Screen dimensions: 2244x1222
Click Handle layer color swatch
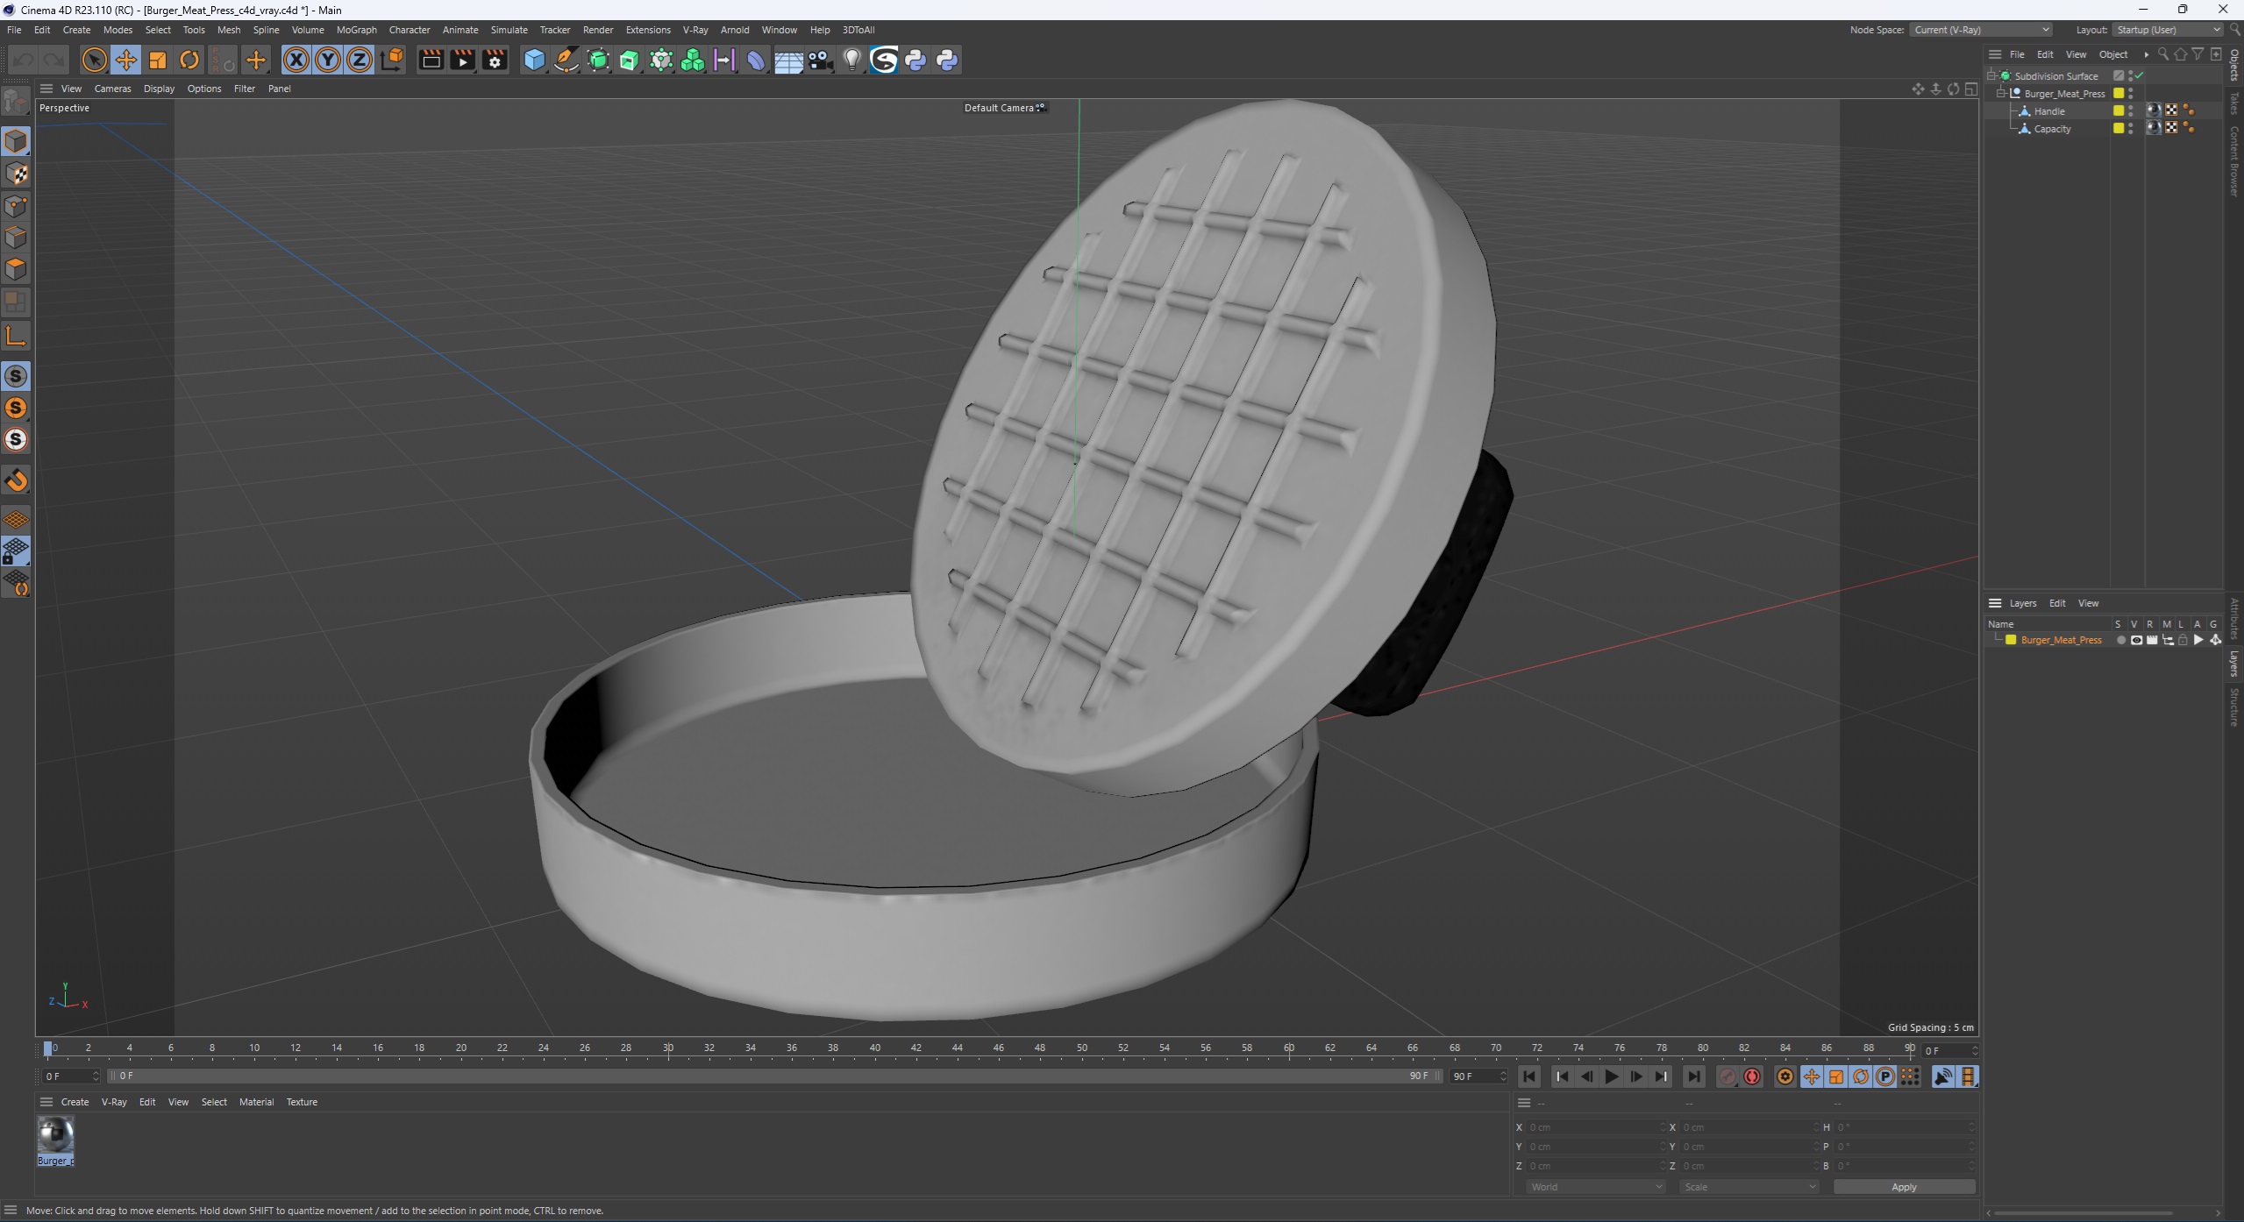point(2119,111)
